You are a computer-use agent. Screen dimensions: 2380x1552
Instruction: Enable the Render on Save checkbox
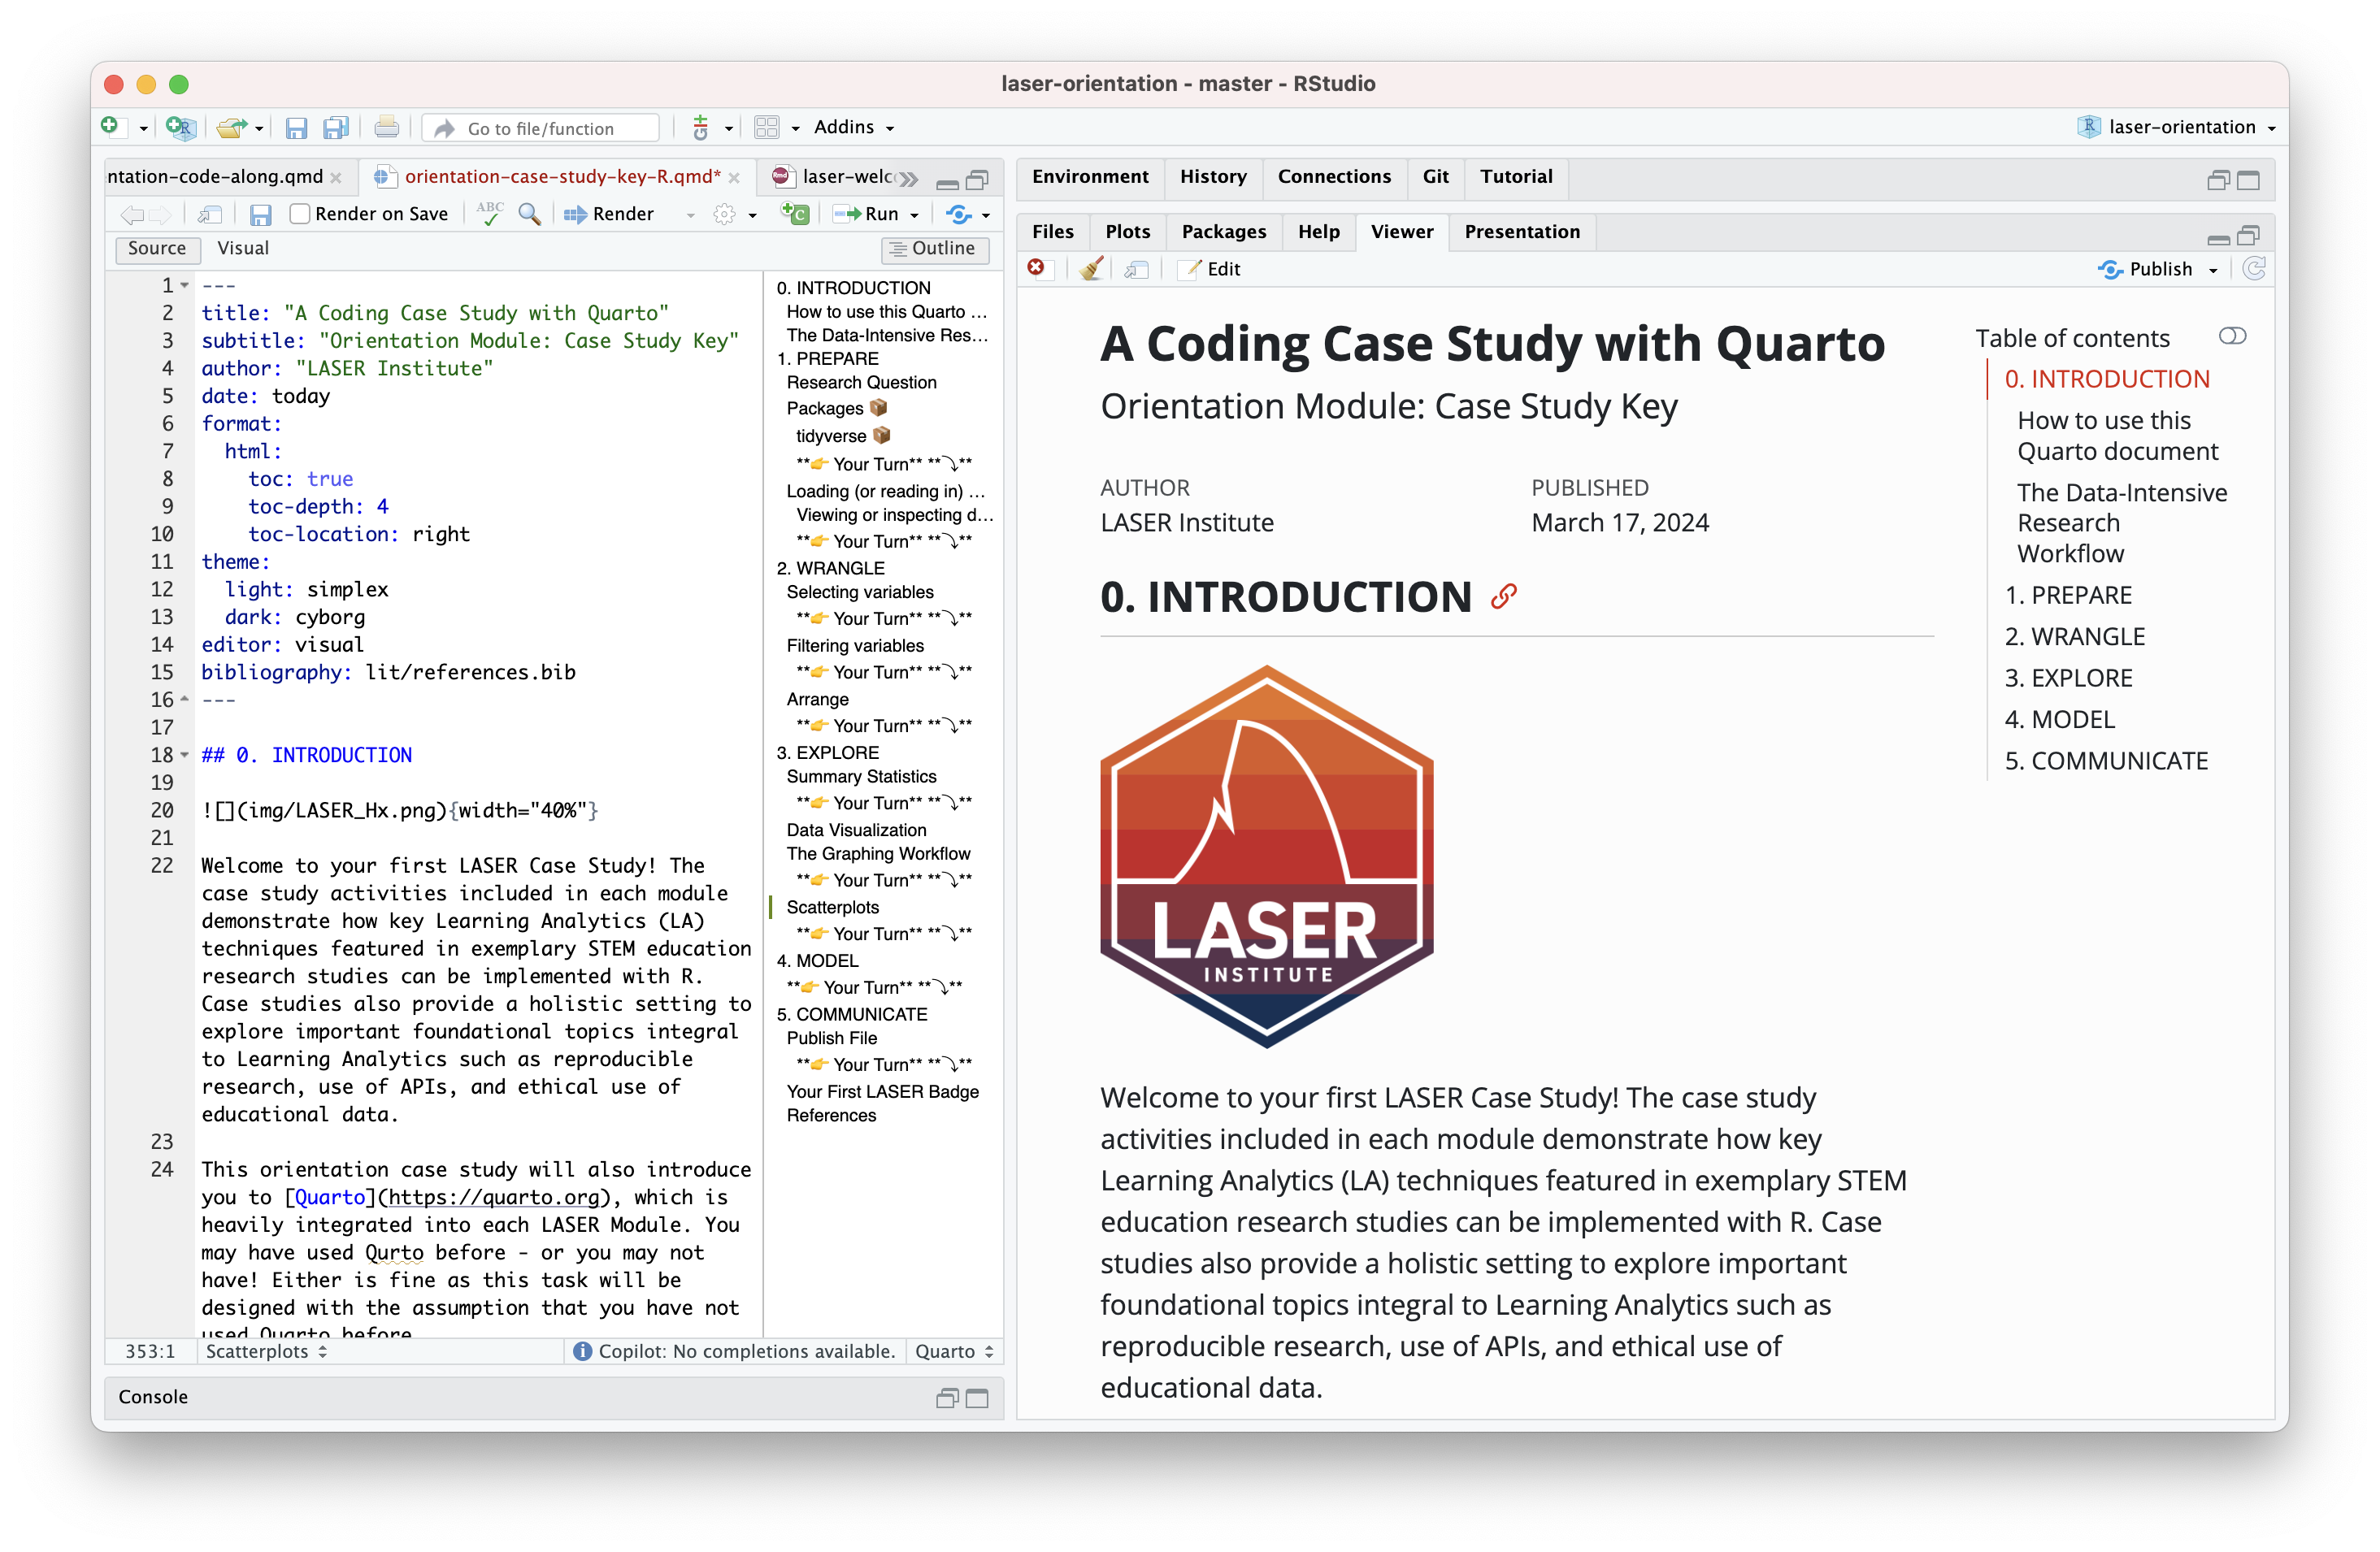[300, 214]
